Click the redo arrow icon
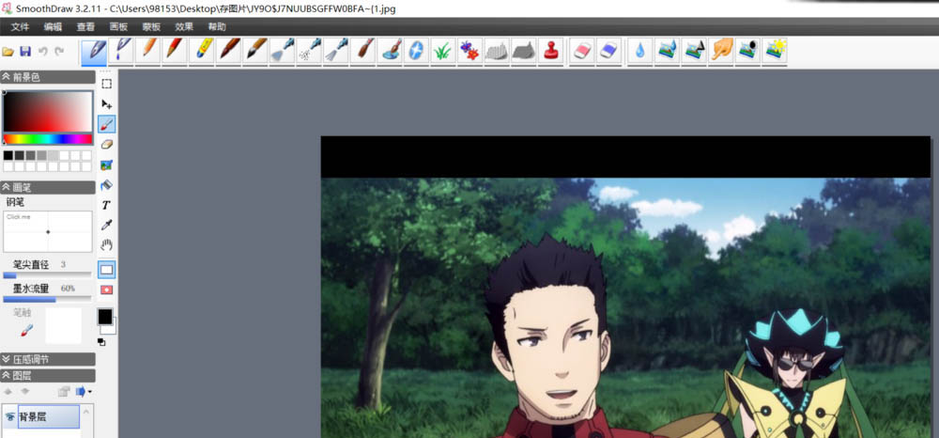This screenshot has width=939, height=438. (x=59, y=52)
